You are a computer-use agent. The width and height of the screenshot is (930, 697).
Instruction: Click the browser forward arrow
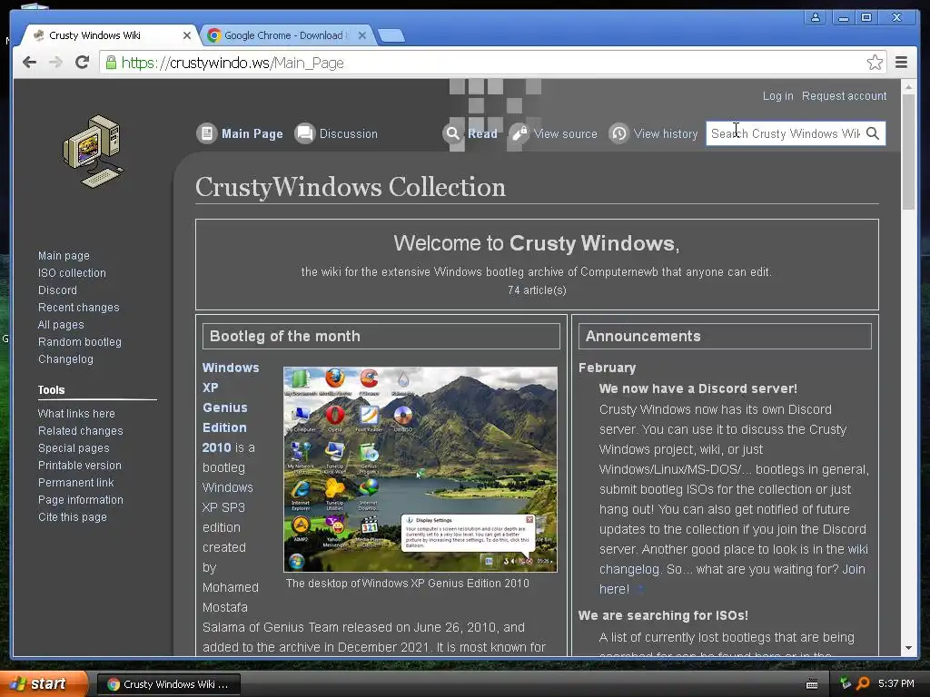click(55, 63)
